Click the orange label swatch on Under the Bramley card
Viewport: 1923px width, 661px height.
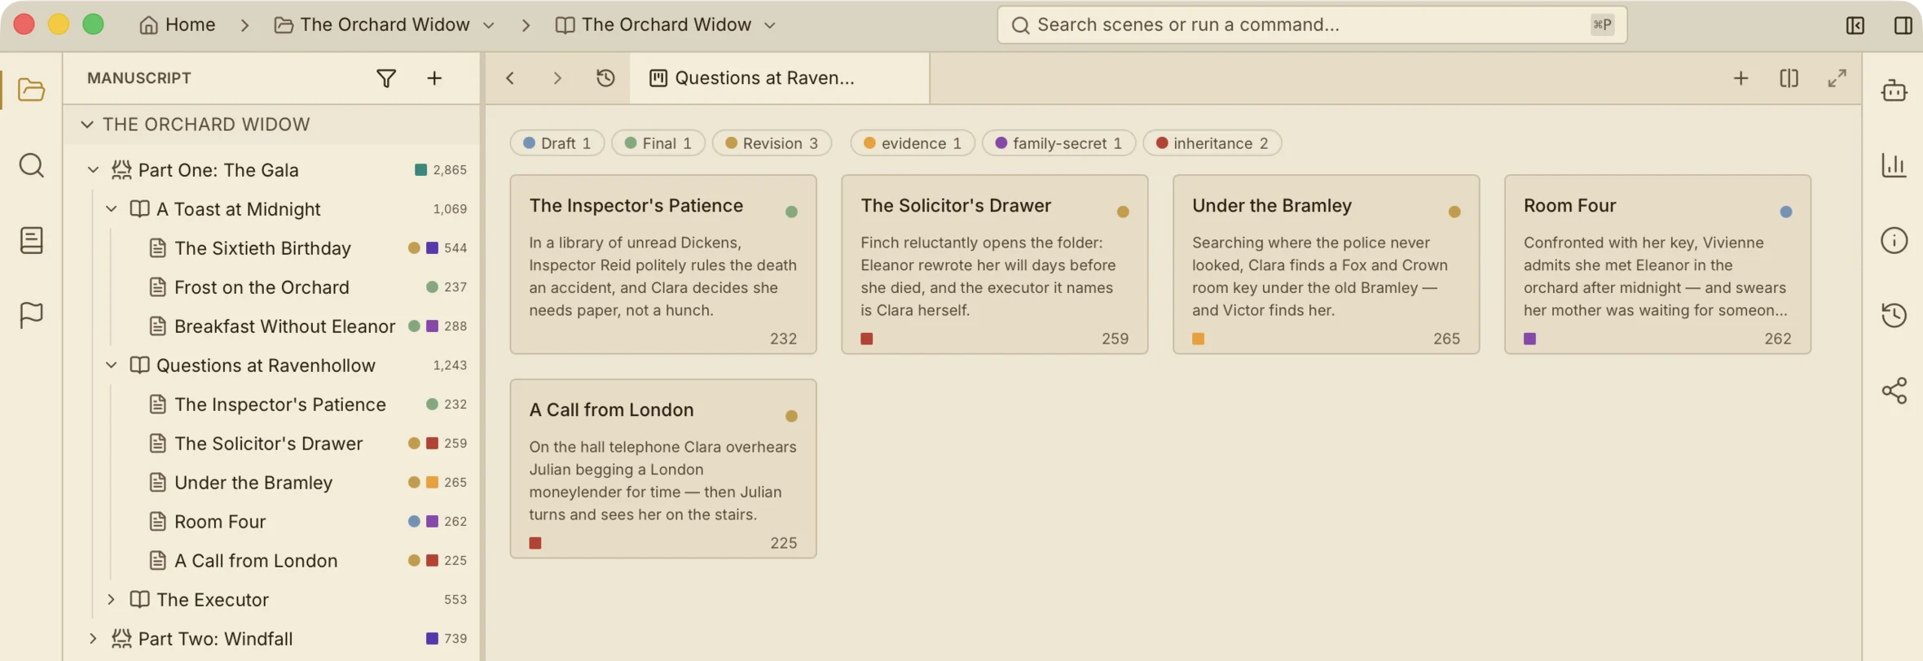tap(1199, 339)
